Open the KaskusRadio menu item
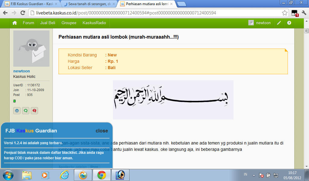This screenshot has height=181, width=309. [x=94, y=23]
